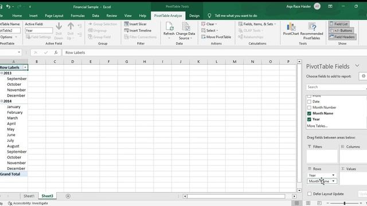367x206 pixels.
Task: Click Drill Up arrow
Action: point(71,30)
